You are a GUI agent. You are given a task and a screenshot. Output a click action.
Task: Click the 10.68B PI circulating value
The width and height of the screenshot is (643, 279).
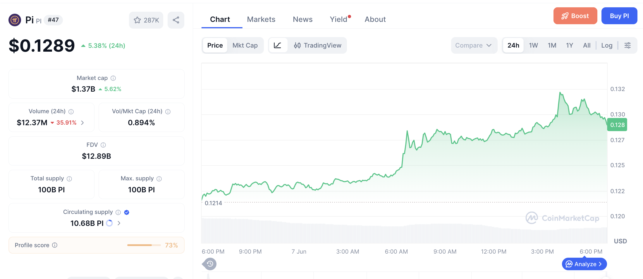point(87,223)
